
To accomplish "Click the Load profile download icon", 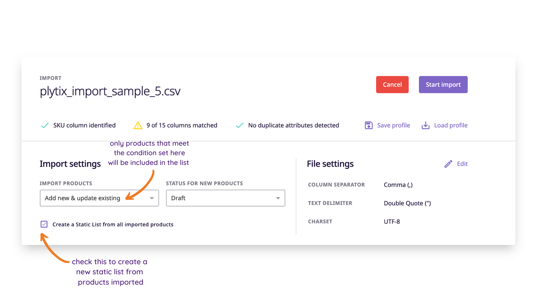I will point(425,125).
